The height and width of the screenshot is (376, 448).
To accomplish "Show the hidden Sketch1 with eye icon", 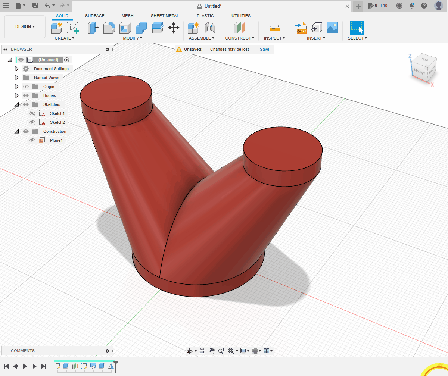I will click(32, 113).
